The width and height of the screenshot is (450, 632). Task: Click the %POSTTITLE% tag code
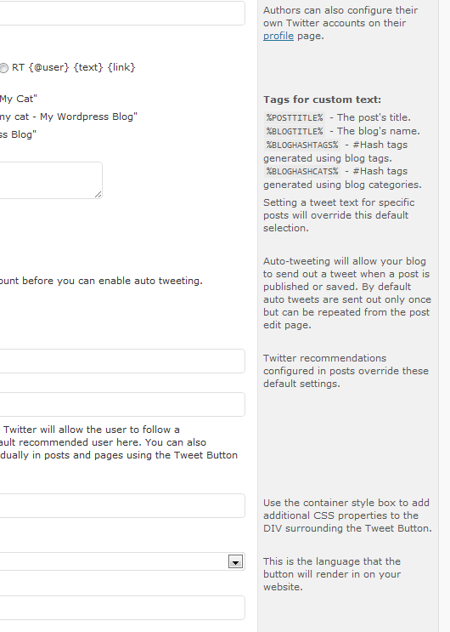tap(295, 117)
